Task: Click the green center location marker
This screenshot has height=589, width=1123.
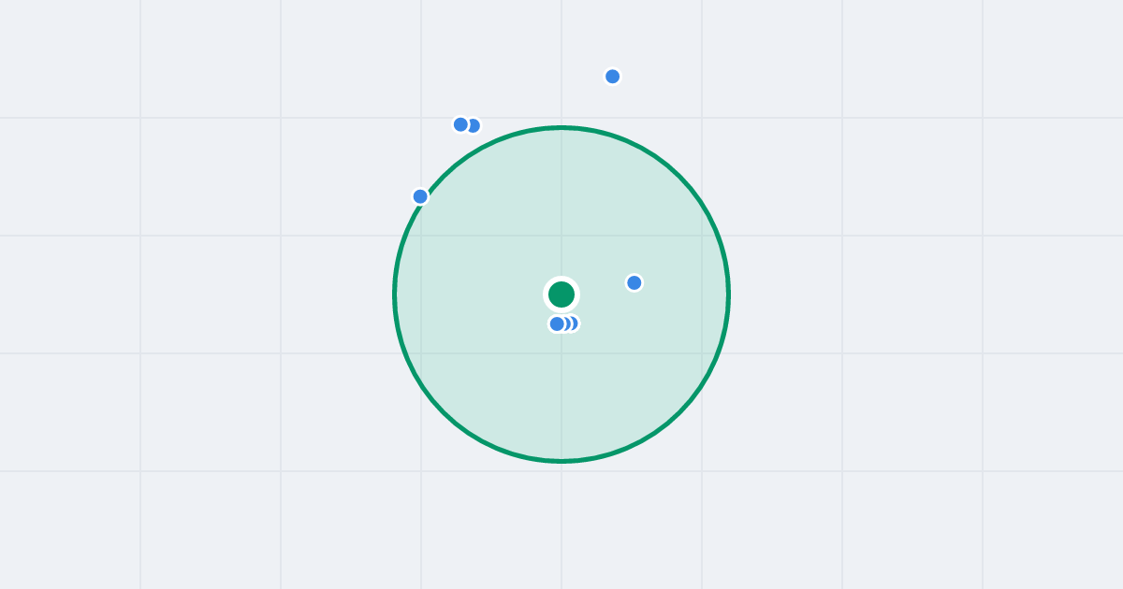Action: [561, 294]
